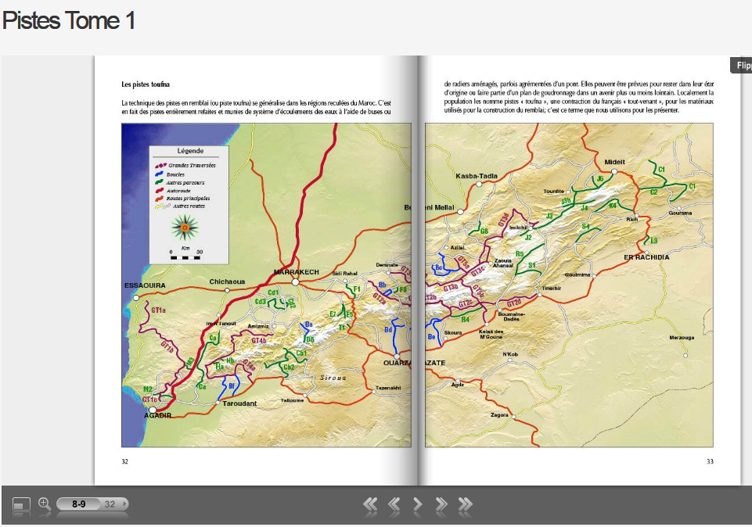Screen dimensions: 752x527
Task: Click the printed page number 33
Action: pyautogui.click(x=710, y=461)
